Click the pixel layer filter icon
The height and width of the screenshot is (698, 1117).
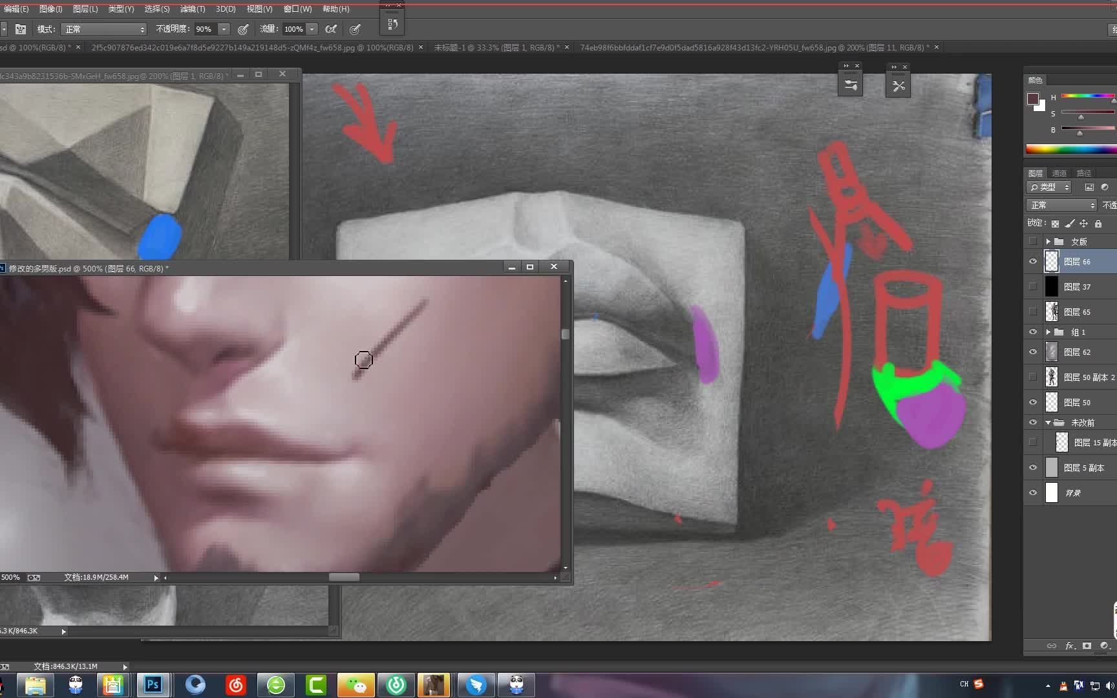(1089, 187)
